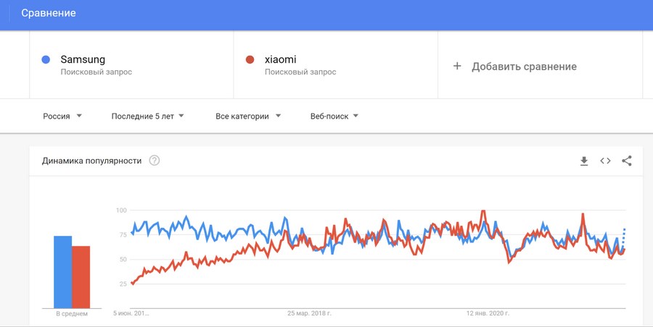Open help for Динамика популярности
Screen dimensions: 653x327
[154, 161]
